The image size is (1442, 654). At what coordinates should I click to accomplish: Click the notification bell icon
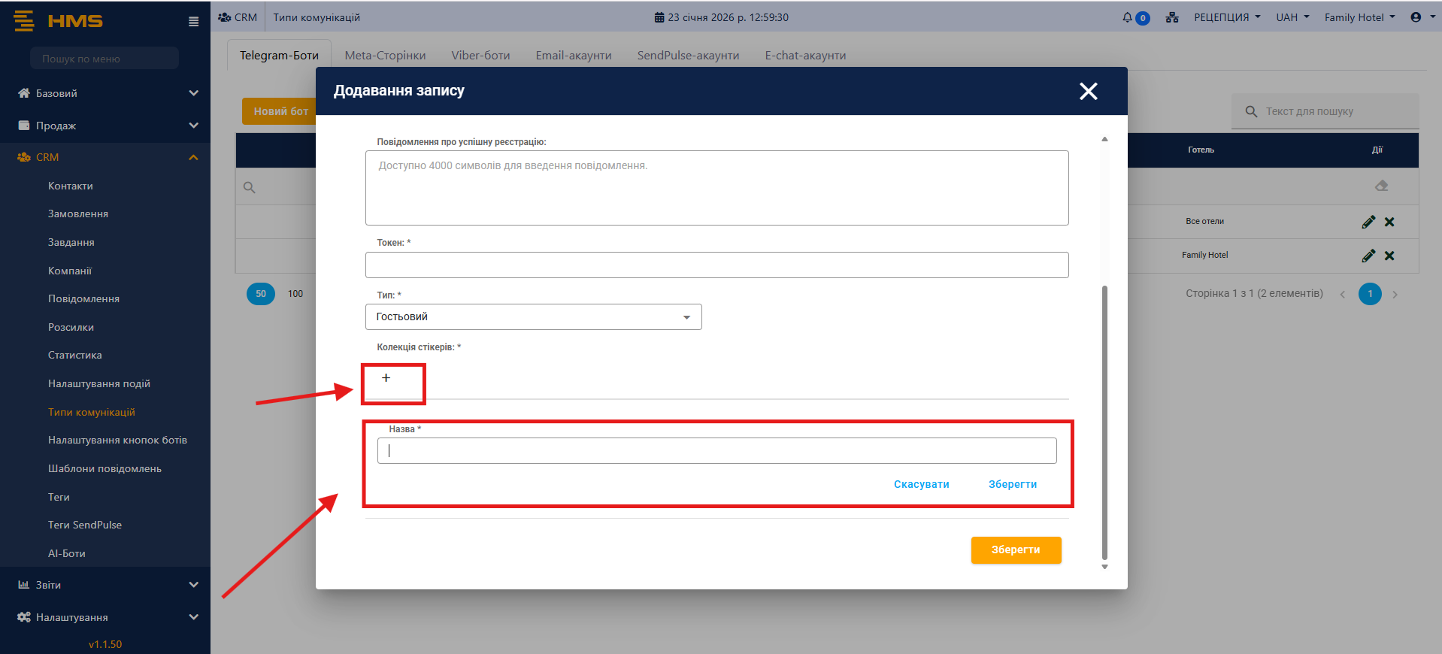click(1127, 17)
